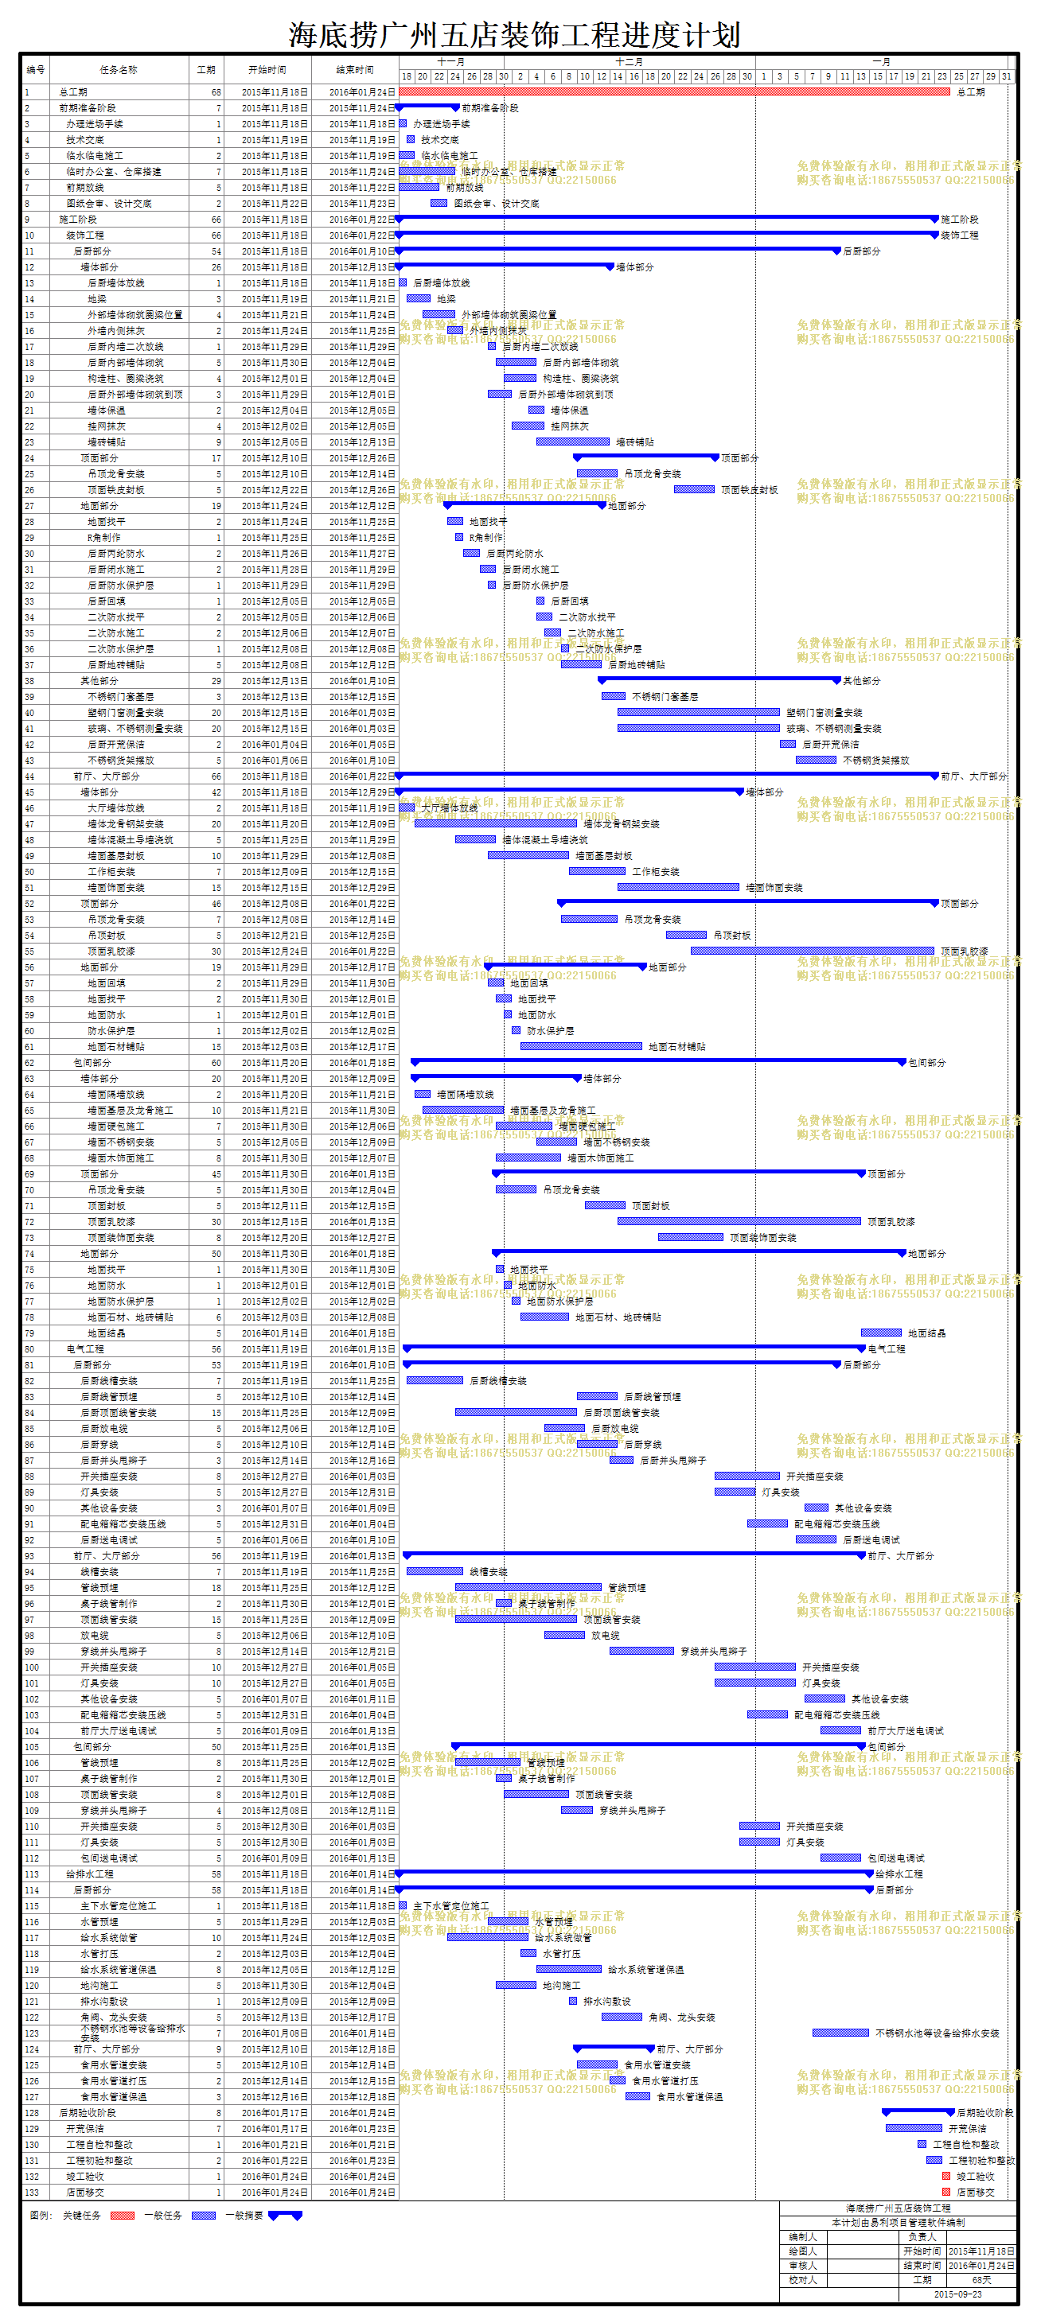Viewport: 1037px width, 2323px height.
Task: Click the 2015-09-23 date in info box
Action: [x=957, y=2294]
